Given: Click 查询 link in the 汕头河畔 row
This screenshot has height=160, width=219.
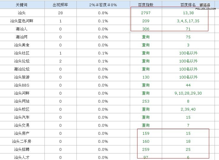Looking at the screenshot, I should (x=146, y=93).
